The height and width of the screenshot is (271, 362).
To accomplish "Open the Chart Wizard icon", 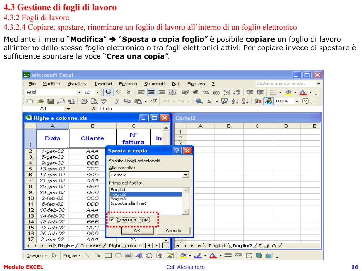I will 258,101.
